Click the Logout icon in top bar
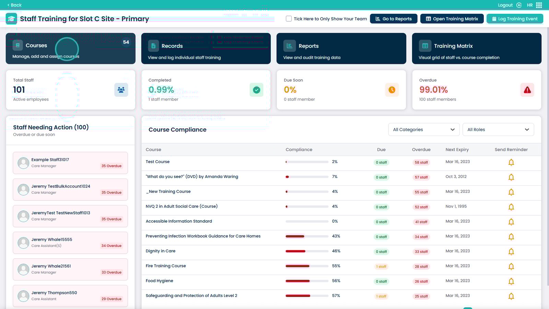The image size is (549, 309). [519, 5]
